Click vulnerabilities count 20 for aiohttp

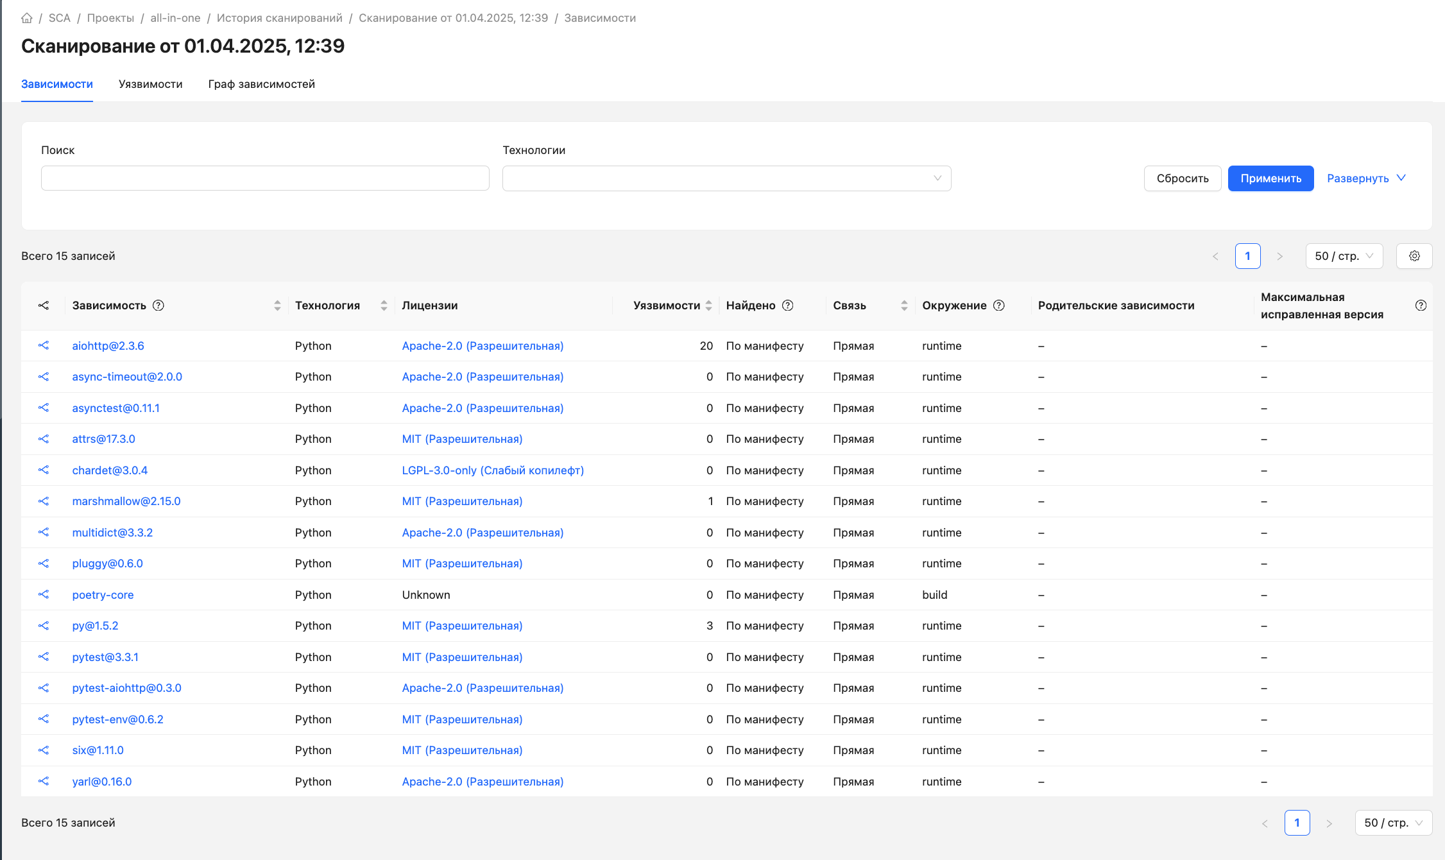point(706,346)
